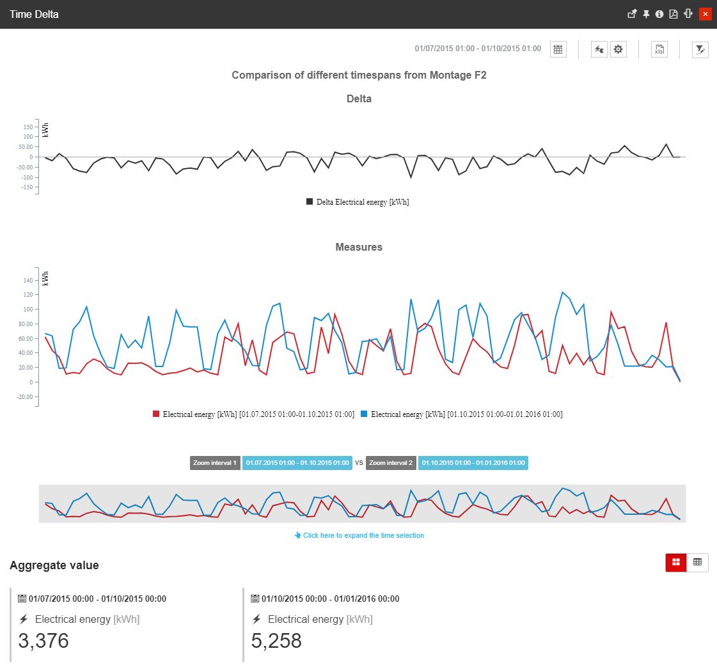Open the calendar date range picker

[x=558, y=49]
